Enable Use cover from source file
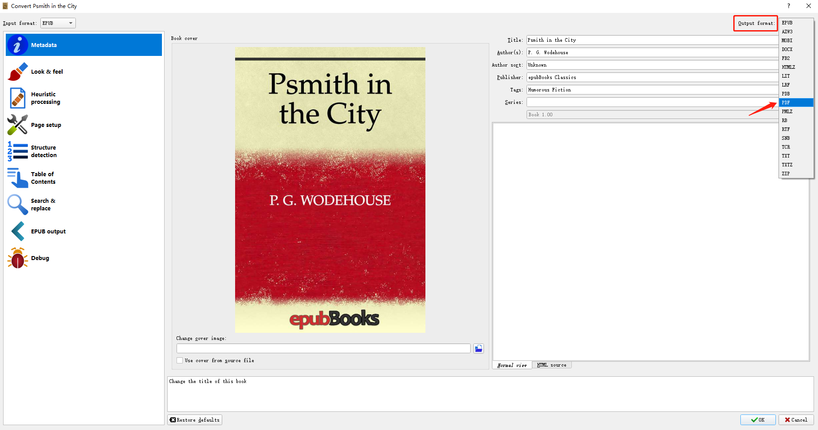The height and width of the screenshot is (430, 818). [x=180, y=360]
